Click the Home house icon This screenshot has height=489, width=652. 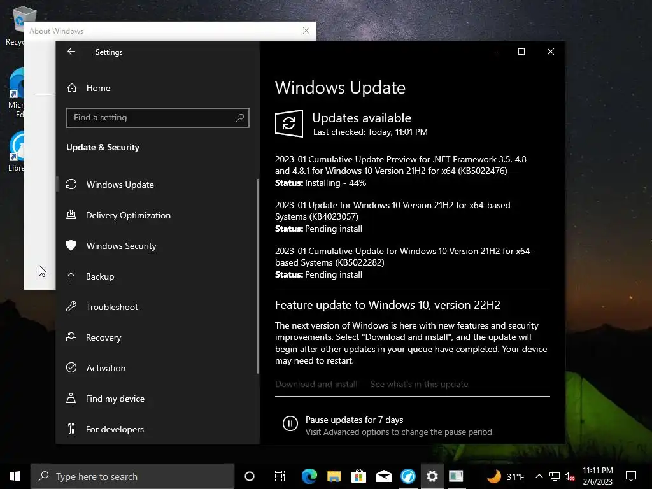(x=72, y=87)
